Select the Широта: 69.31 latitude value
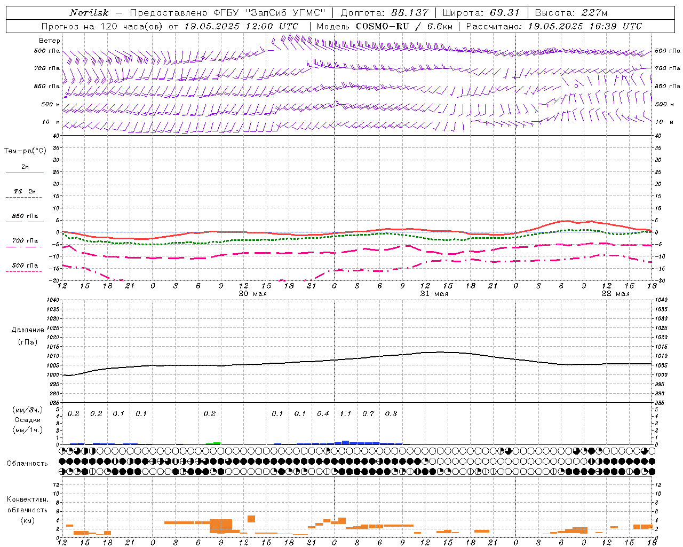Viewport: 683px width, 547px height. (481, 13)
